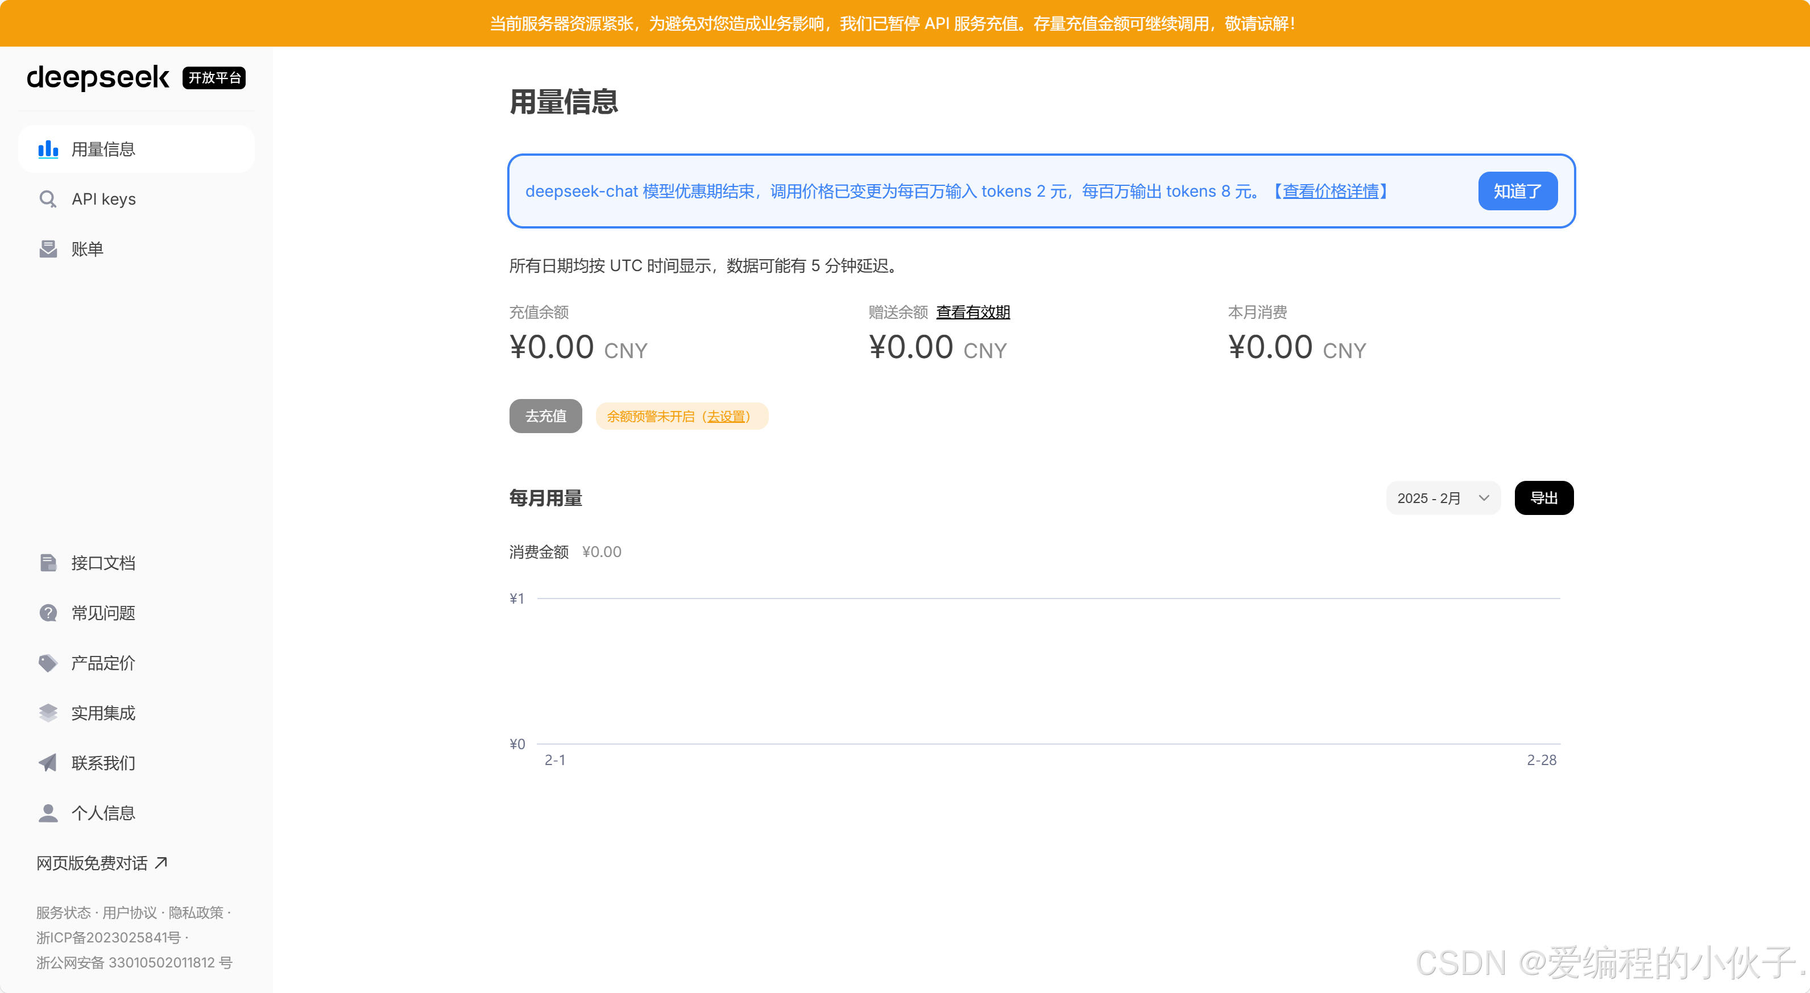The width and height of the screenshot is (1810, 993).
Task: Open 网页版免费对话 external link
Action: (92, 862)
